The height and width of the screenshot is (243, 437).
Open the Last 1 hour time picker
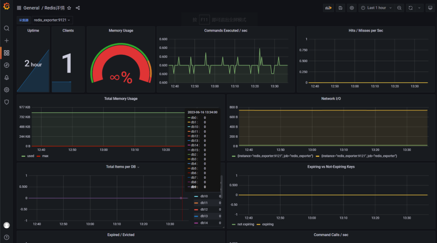pyautogui.click(x=376, y=8)
